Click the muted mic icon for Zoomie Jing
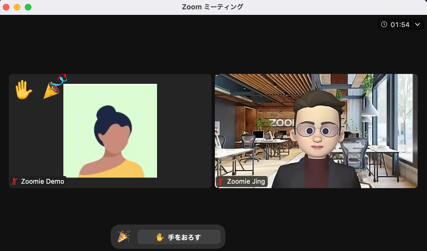Image resolution: width=427 pixels, height=251 pixels. 220,181
